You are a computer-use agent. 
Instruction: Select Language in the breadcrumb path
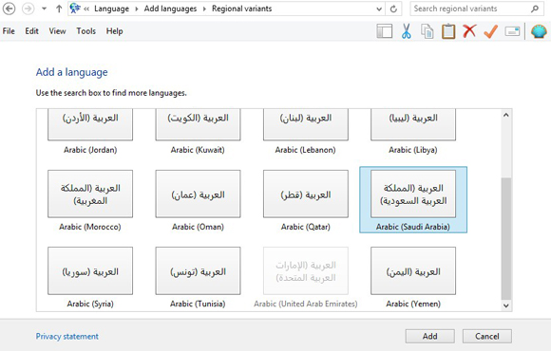(x=111, y=9)
